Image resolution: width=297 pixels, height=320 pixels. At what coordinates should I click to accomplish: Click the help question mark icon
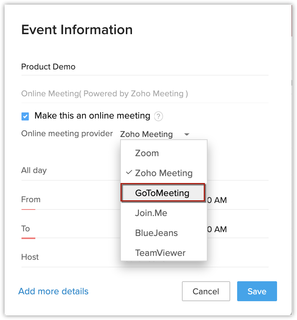[158, 116]
